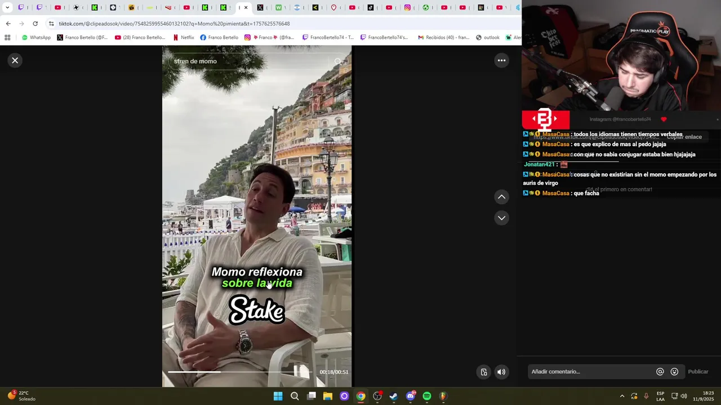This screenshot has height=405, width=721.
Task: Click the microphone icon in system tray
Action: click(x=646, y=396)
